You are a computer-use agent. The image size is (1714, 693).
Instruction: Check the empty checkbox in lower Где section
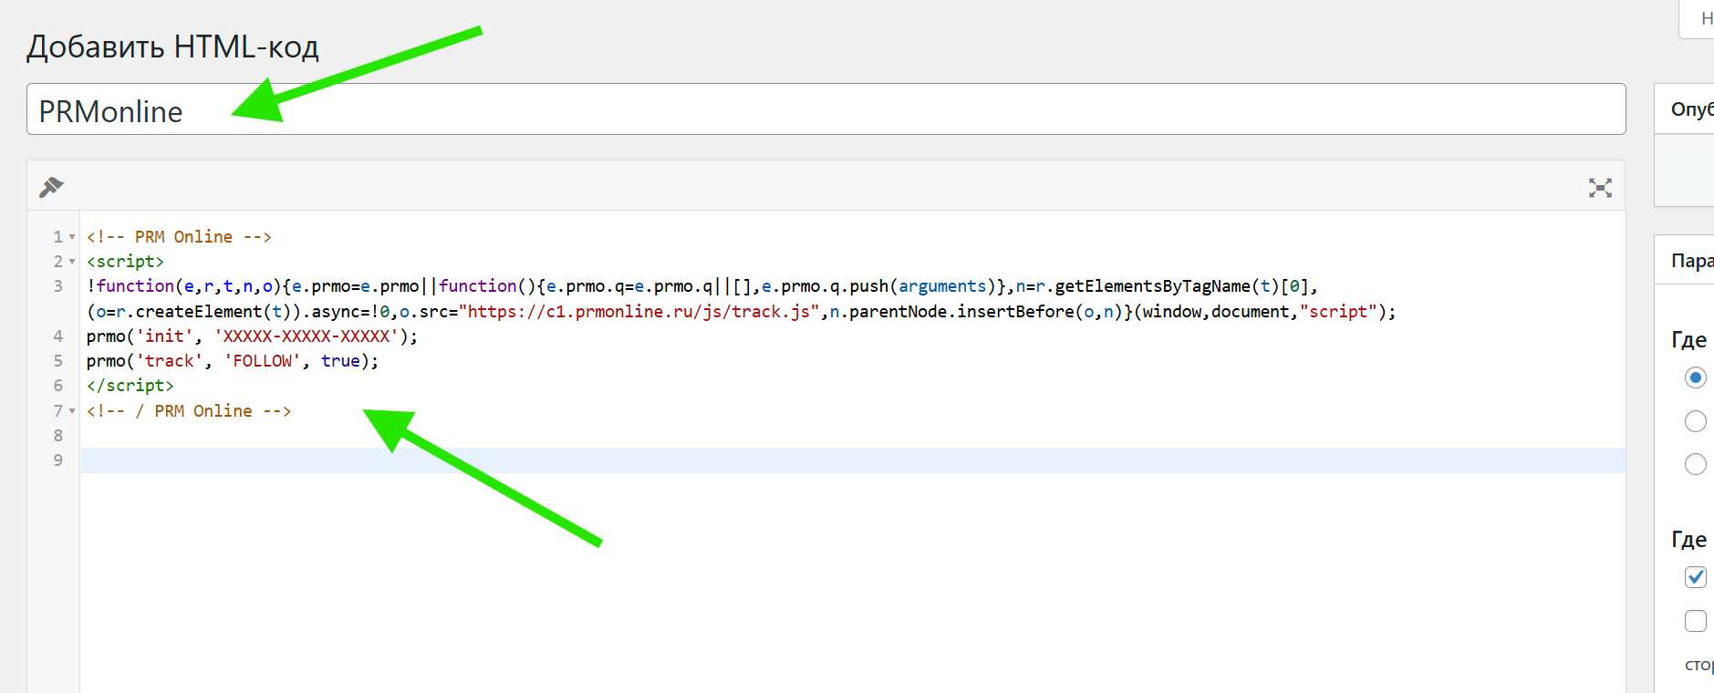tap(1696, 621)
